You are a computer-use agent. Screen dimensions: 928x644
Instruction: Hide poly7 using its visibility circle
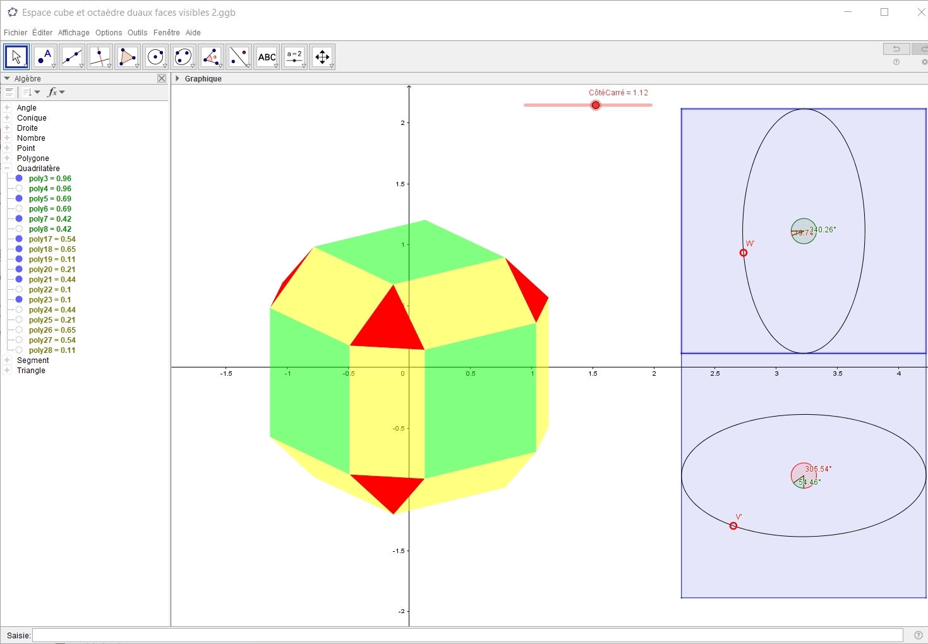(19, 219)
